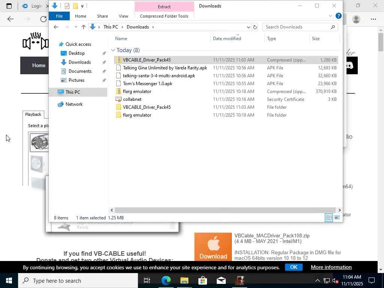Viewport: 384px width, 288px height.
Task: Click the Home button on VB-Audio website
Action: click(39, 65)
